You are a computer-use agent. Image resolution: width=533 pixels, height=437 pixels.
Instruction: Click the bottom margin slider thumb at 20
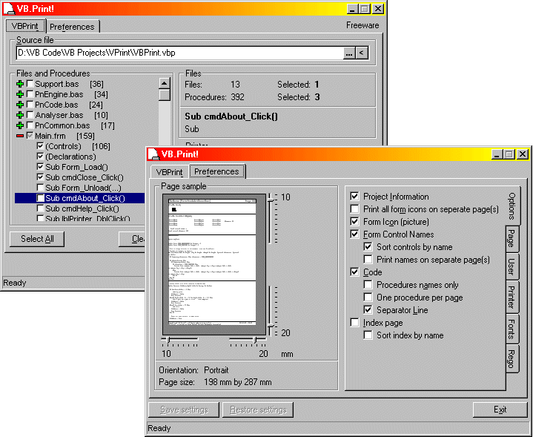[271, 326]
